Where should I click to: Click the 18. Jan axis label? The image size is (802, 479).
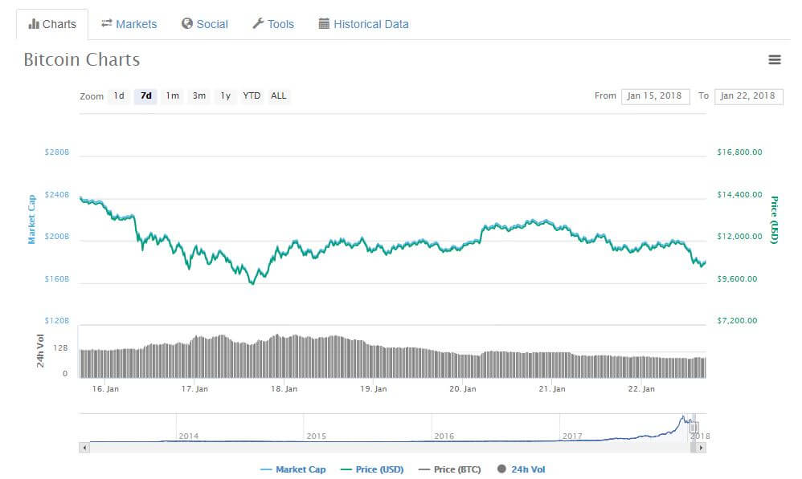[x=284, y=388]
